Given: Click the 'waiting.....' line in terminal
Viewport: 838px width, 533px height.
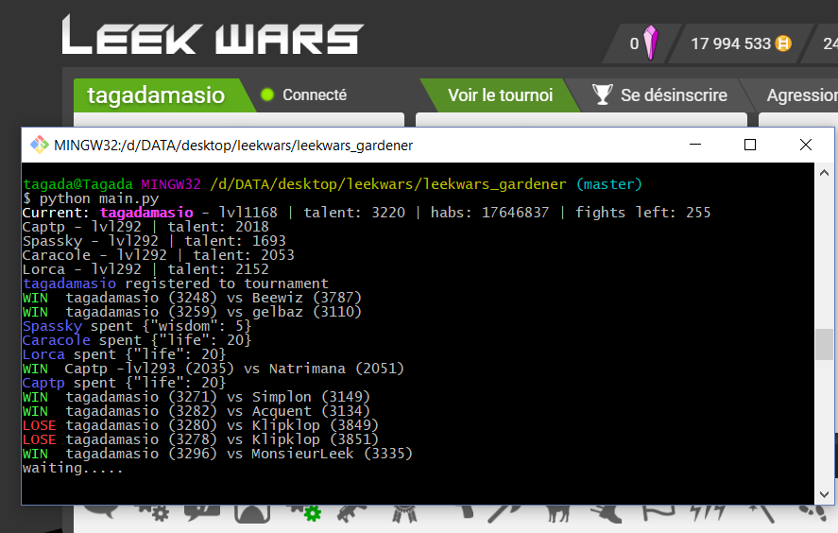Looking at the screenshot, I should 73,468.
